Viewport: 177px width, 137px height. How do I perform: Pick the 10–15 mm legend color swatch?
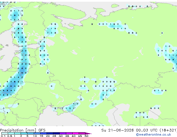[37, 133]
